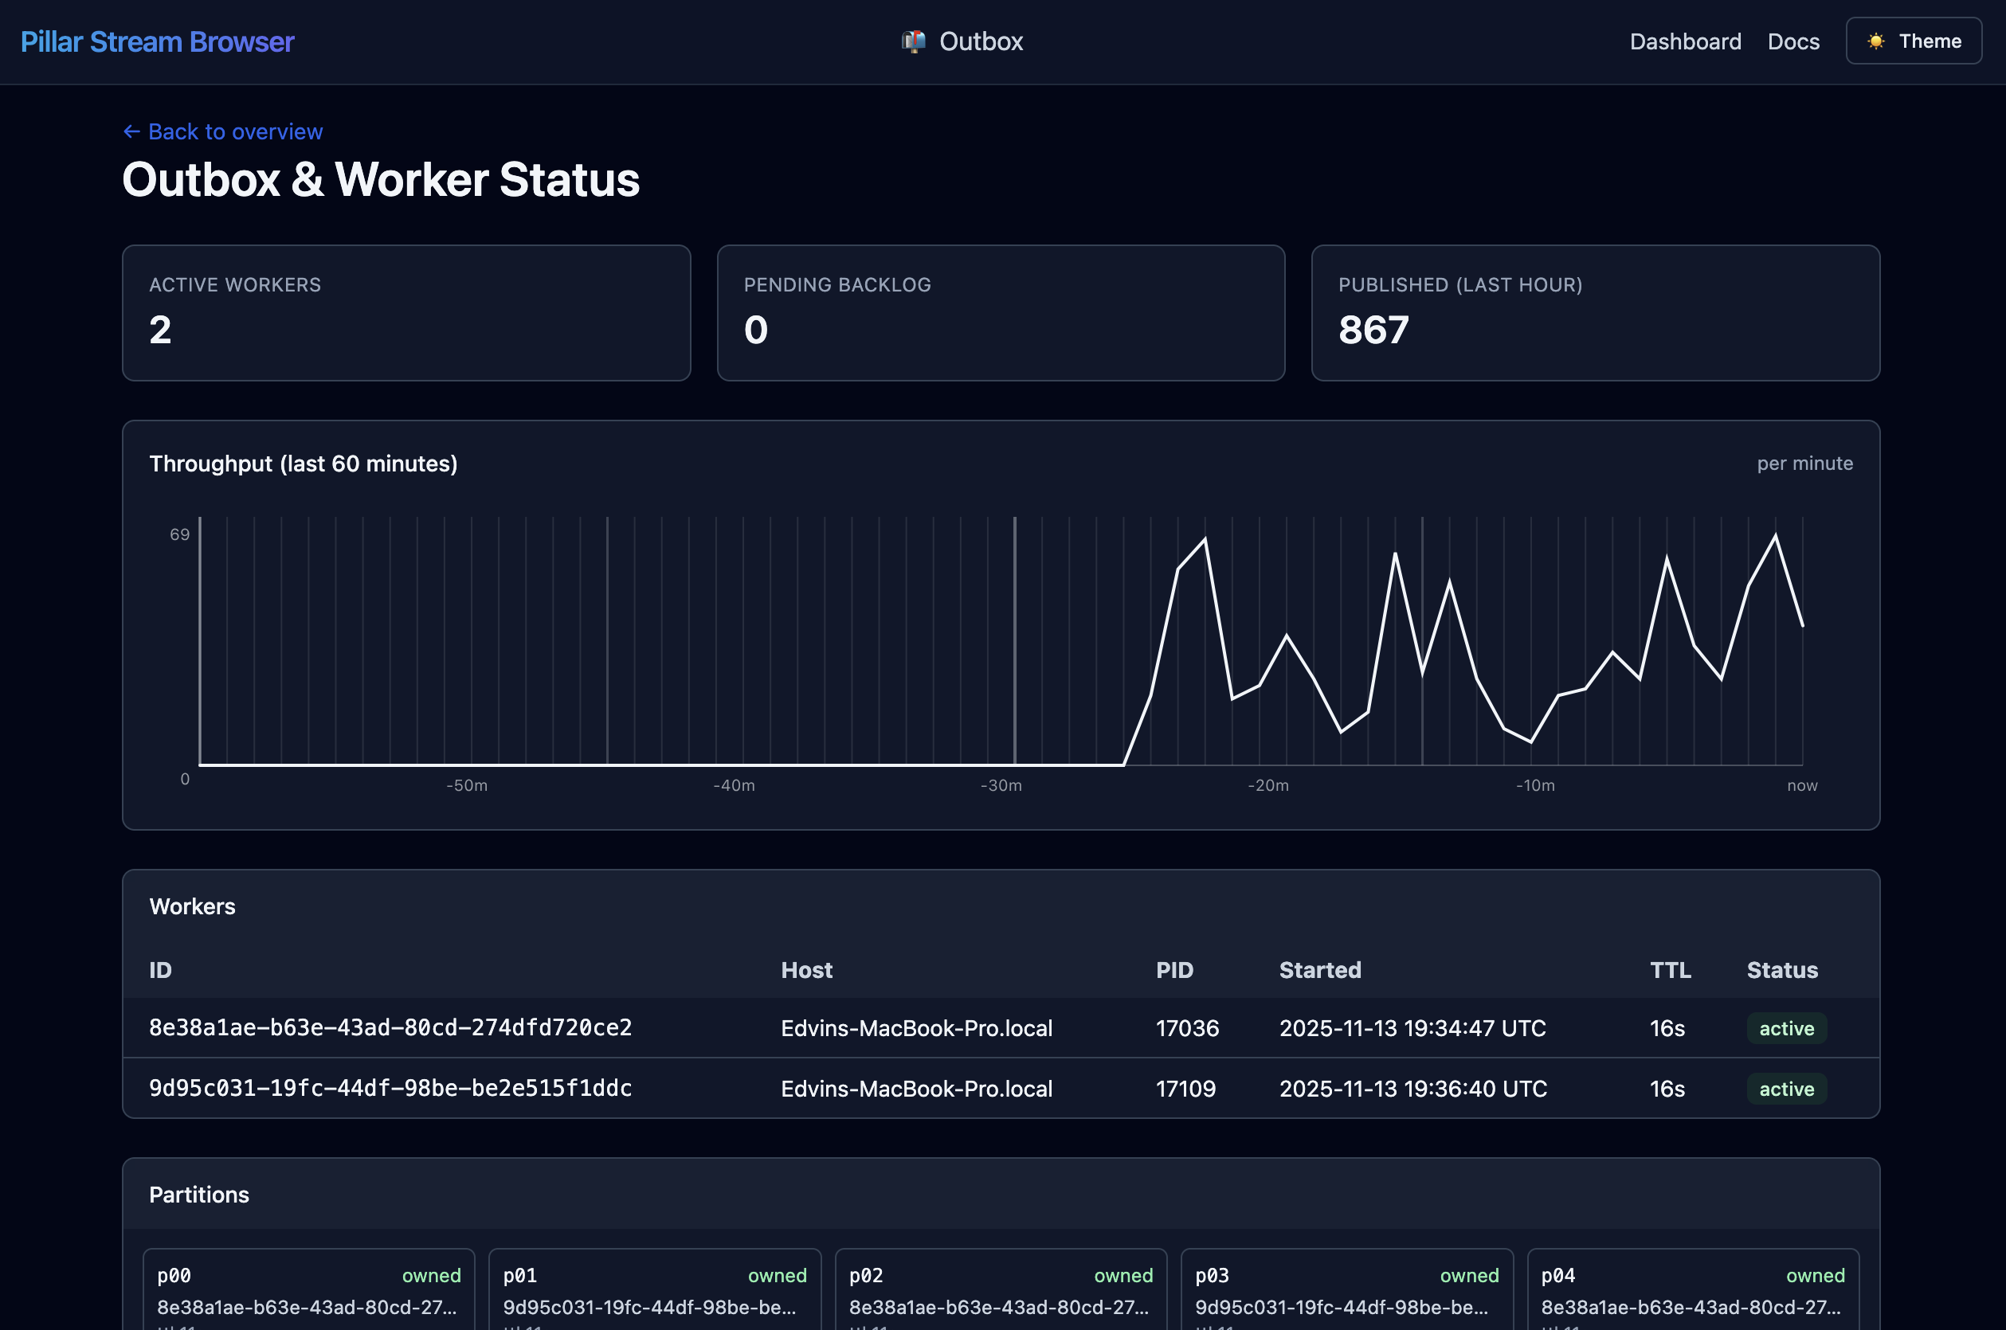Go to Back to overview link
The width and height of the screenshot is (2006, 1330).
[234, 131]
